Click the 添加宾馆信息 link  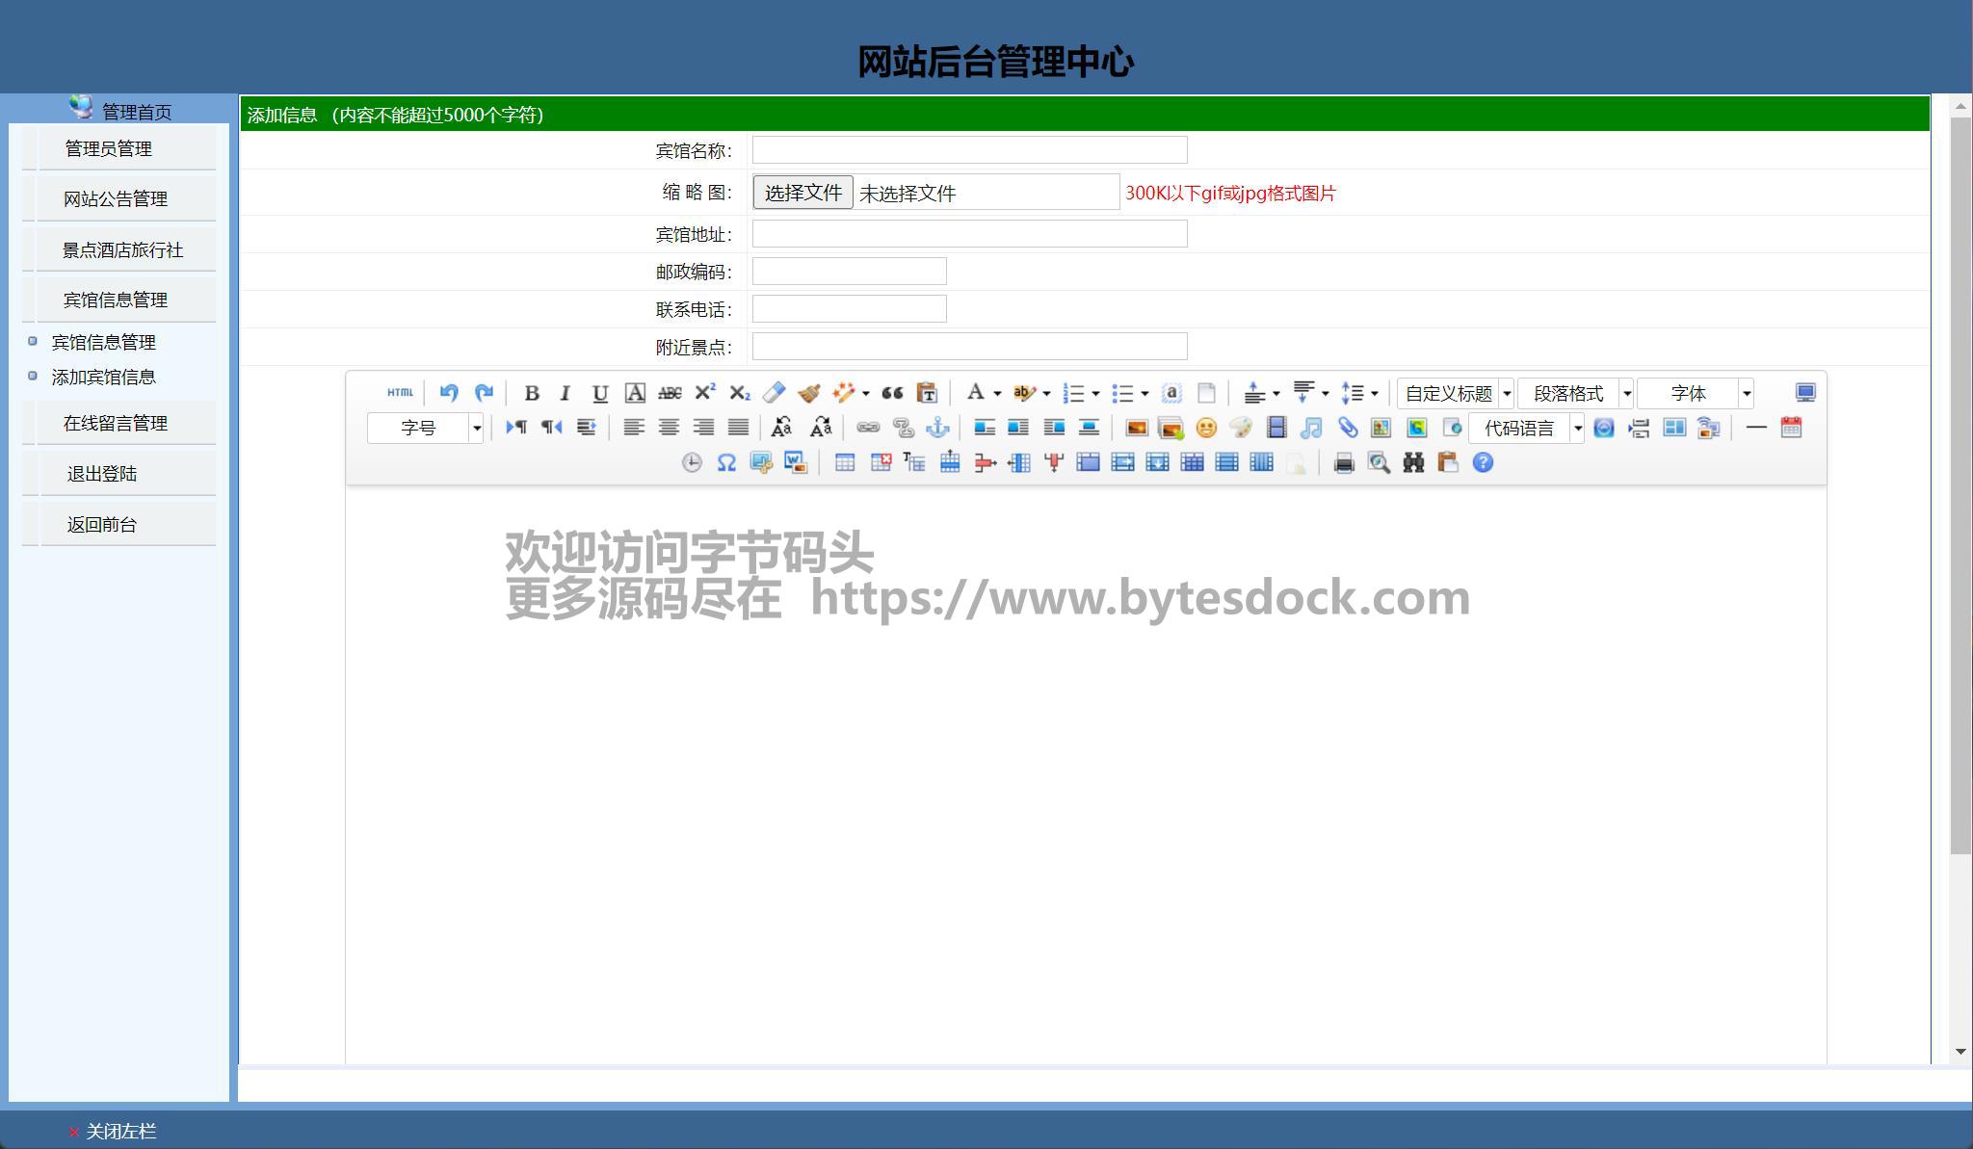click(x=103, y=378)
